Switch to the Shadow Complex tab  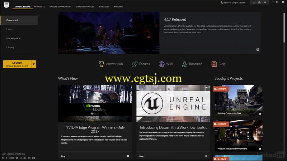[85, 6]
